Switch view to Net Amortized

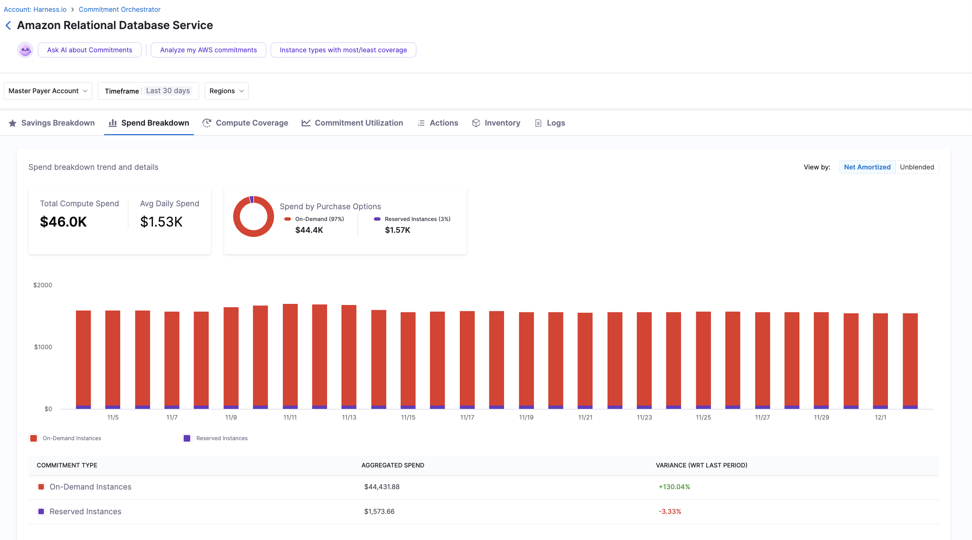(867, 167)
